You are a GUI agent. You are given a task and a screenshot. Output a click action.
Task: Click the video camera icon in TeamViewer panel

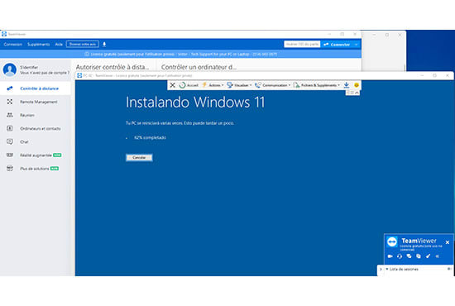coord(390,256)
